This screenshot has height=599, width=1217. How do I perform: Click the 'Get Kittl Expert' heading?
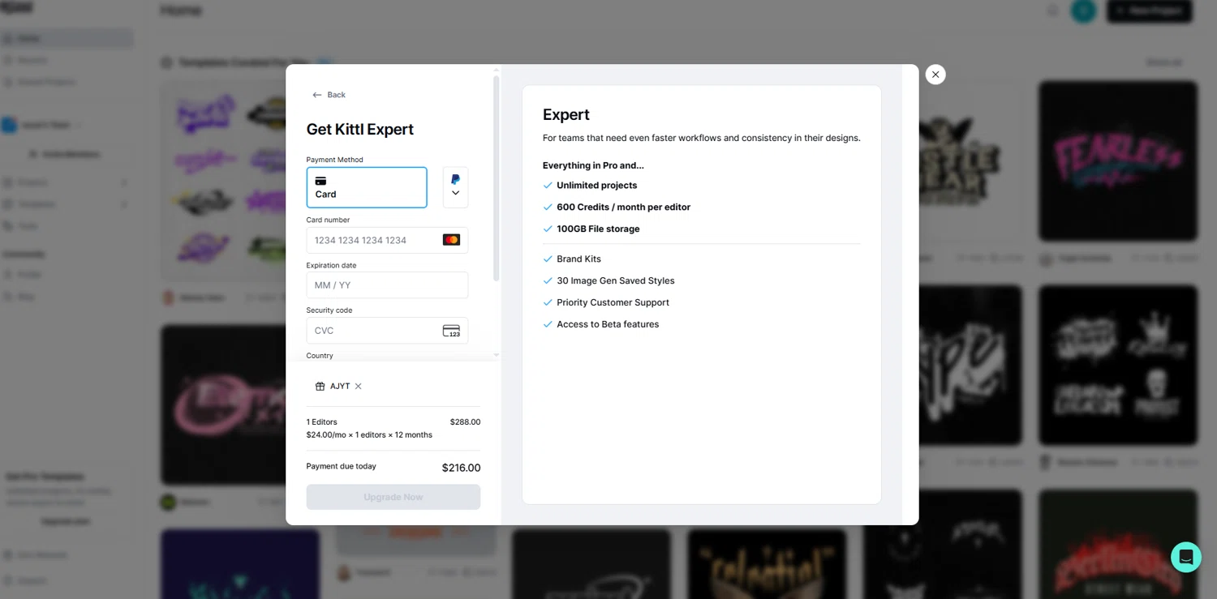pos(360,130)
